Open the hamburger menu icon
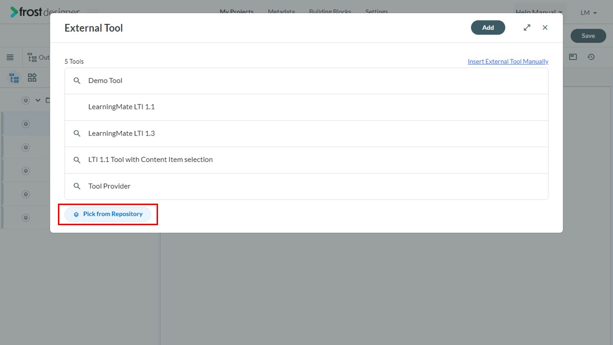The width and height of the screenshot is (613, 345). [10, 57]
